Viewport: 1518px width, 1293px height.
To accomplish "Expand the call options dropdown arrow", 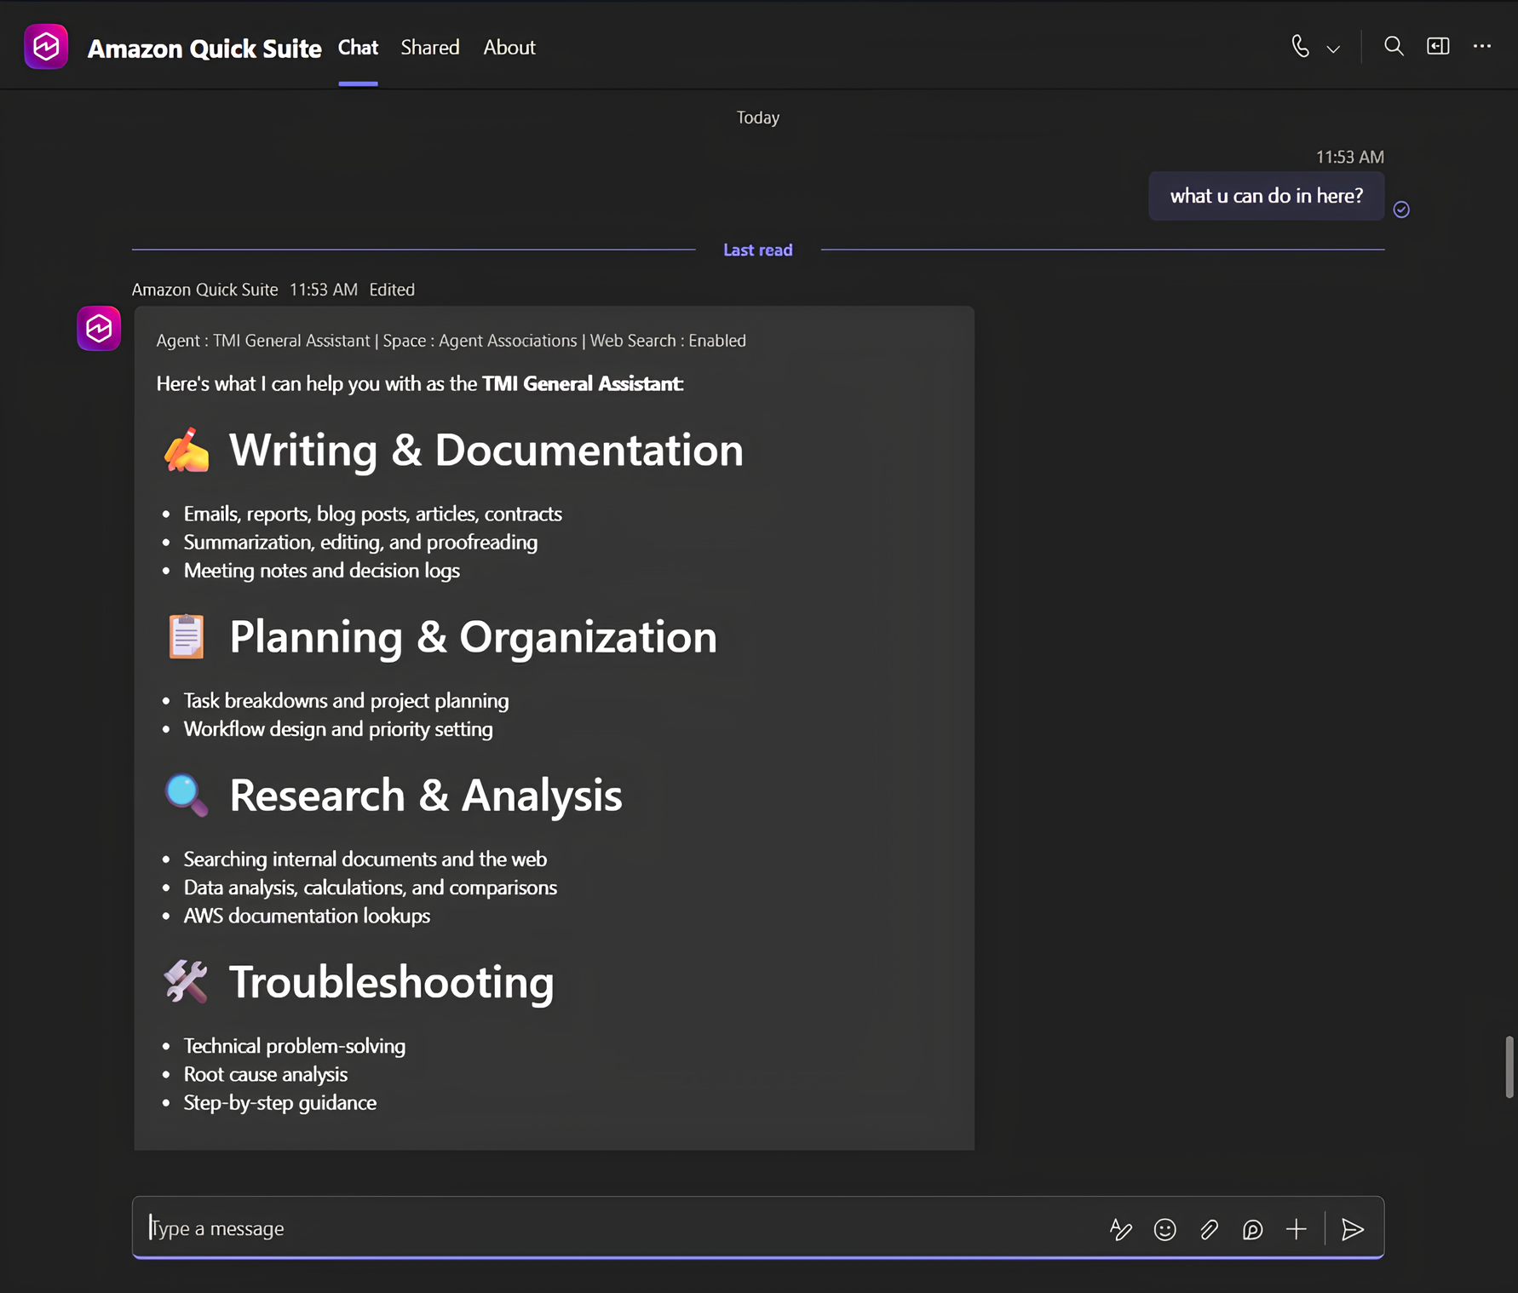I will [x=1333, y=49].
